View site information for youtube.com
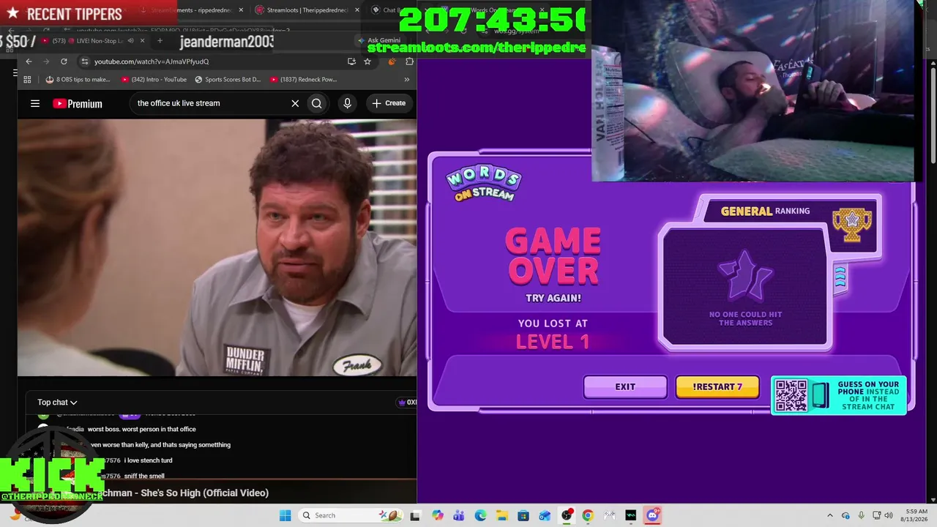The image size is (937, 527). tap(85, 61)
